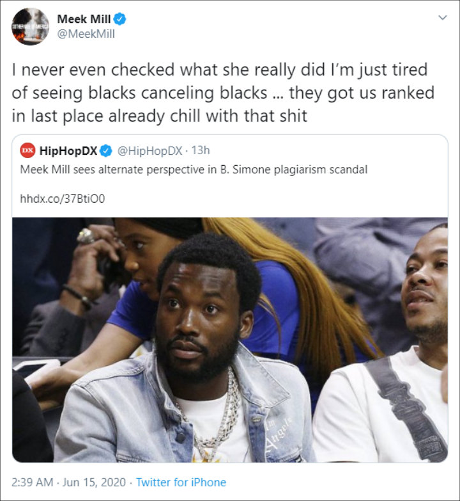Open the Meek Mill display name link
This screenshot has height=501, width=460.
coord(84,19)
